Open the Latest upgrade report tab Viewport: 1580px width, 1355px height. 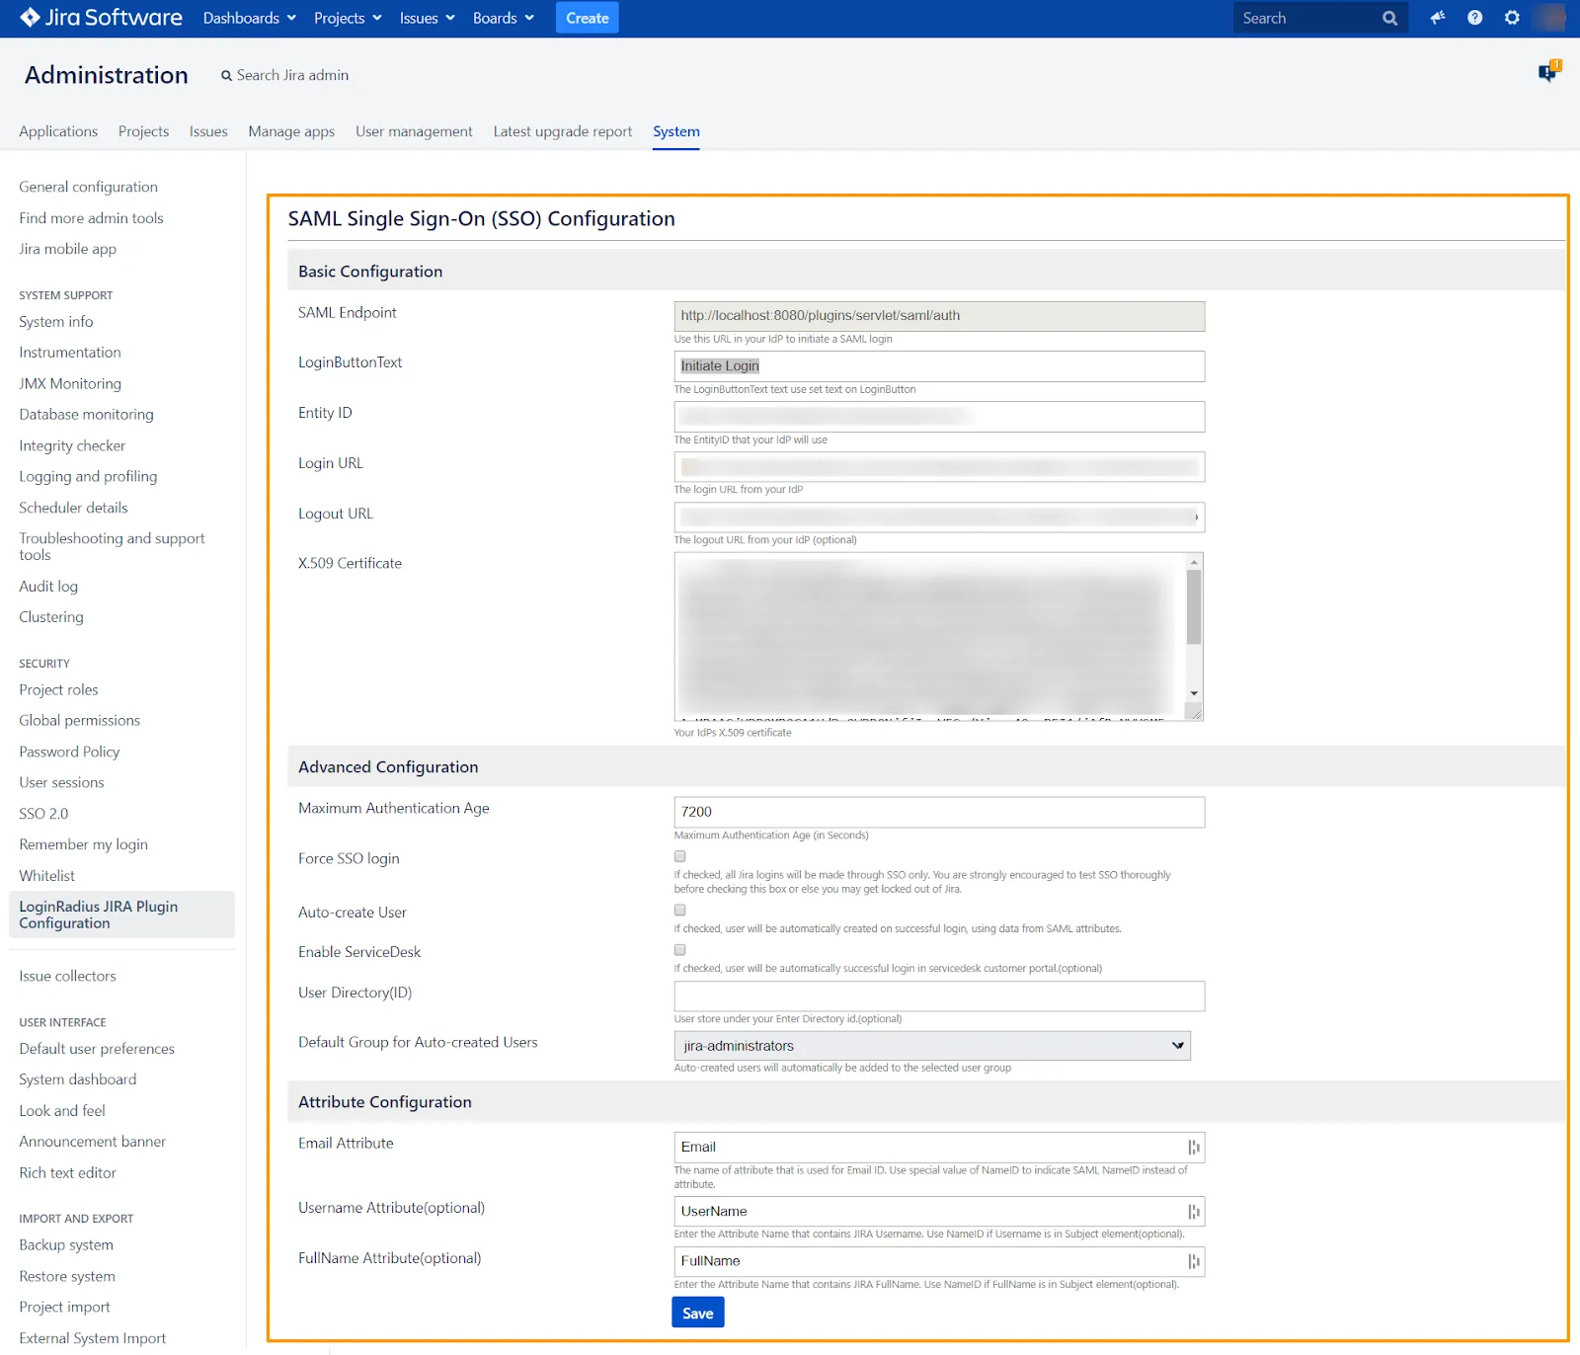pyautogui.click(x=563, y=131)
